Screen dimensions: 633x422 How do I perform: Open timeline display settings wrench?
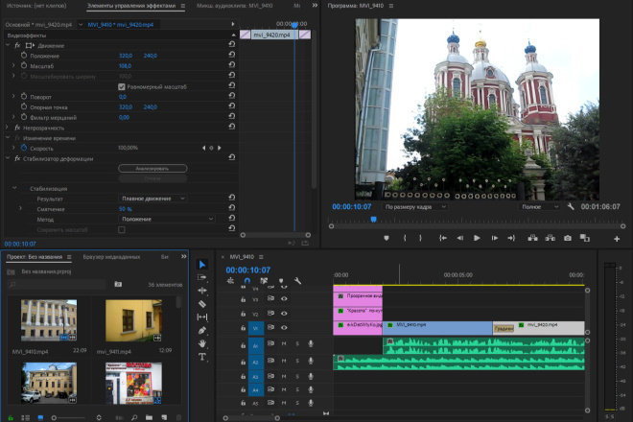297,281
